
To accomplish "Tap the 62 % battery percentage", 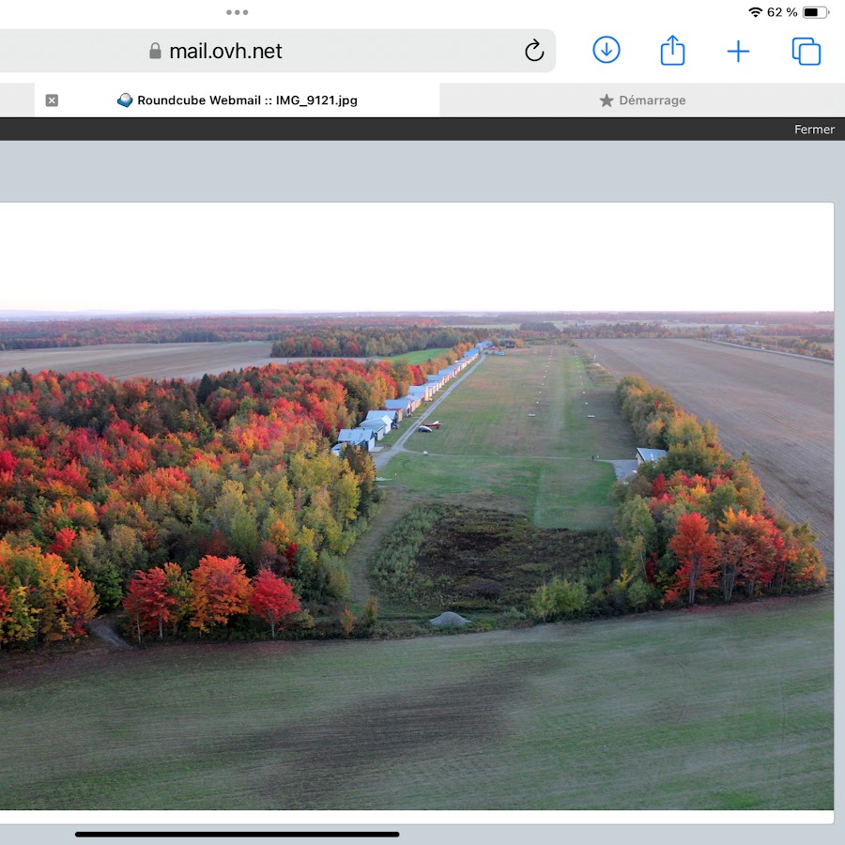I will (782, 12).
